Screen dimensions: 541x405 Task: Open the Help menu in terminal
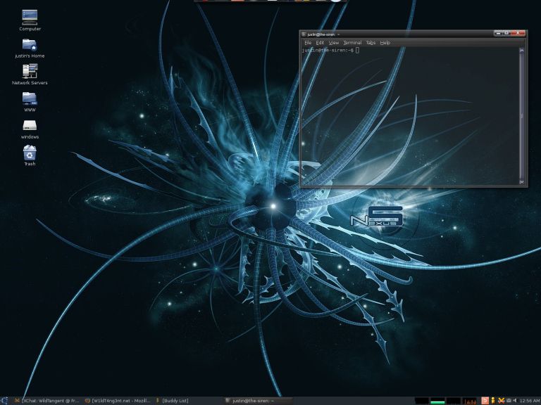point(385,43)
